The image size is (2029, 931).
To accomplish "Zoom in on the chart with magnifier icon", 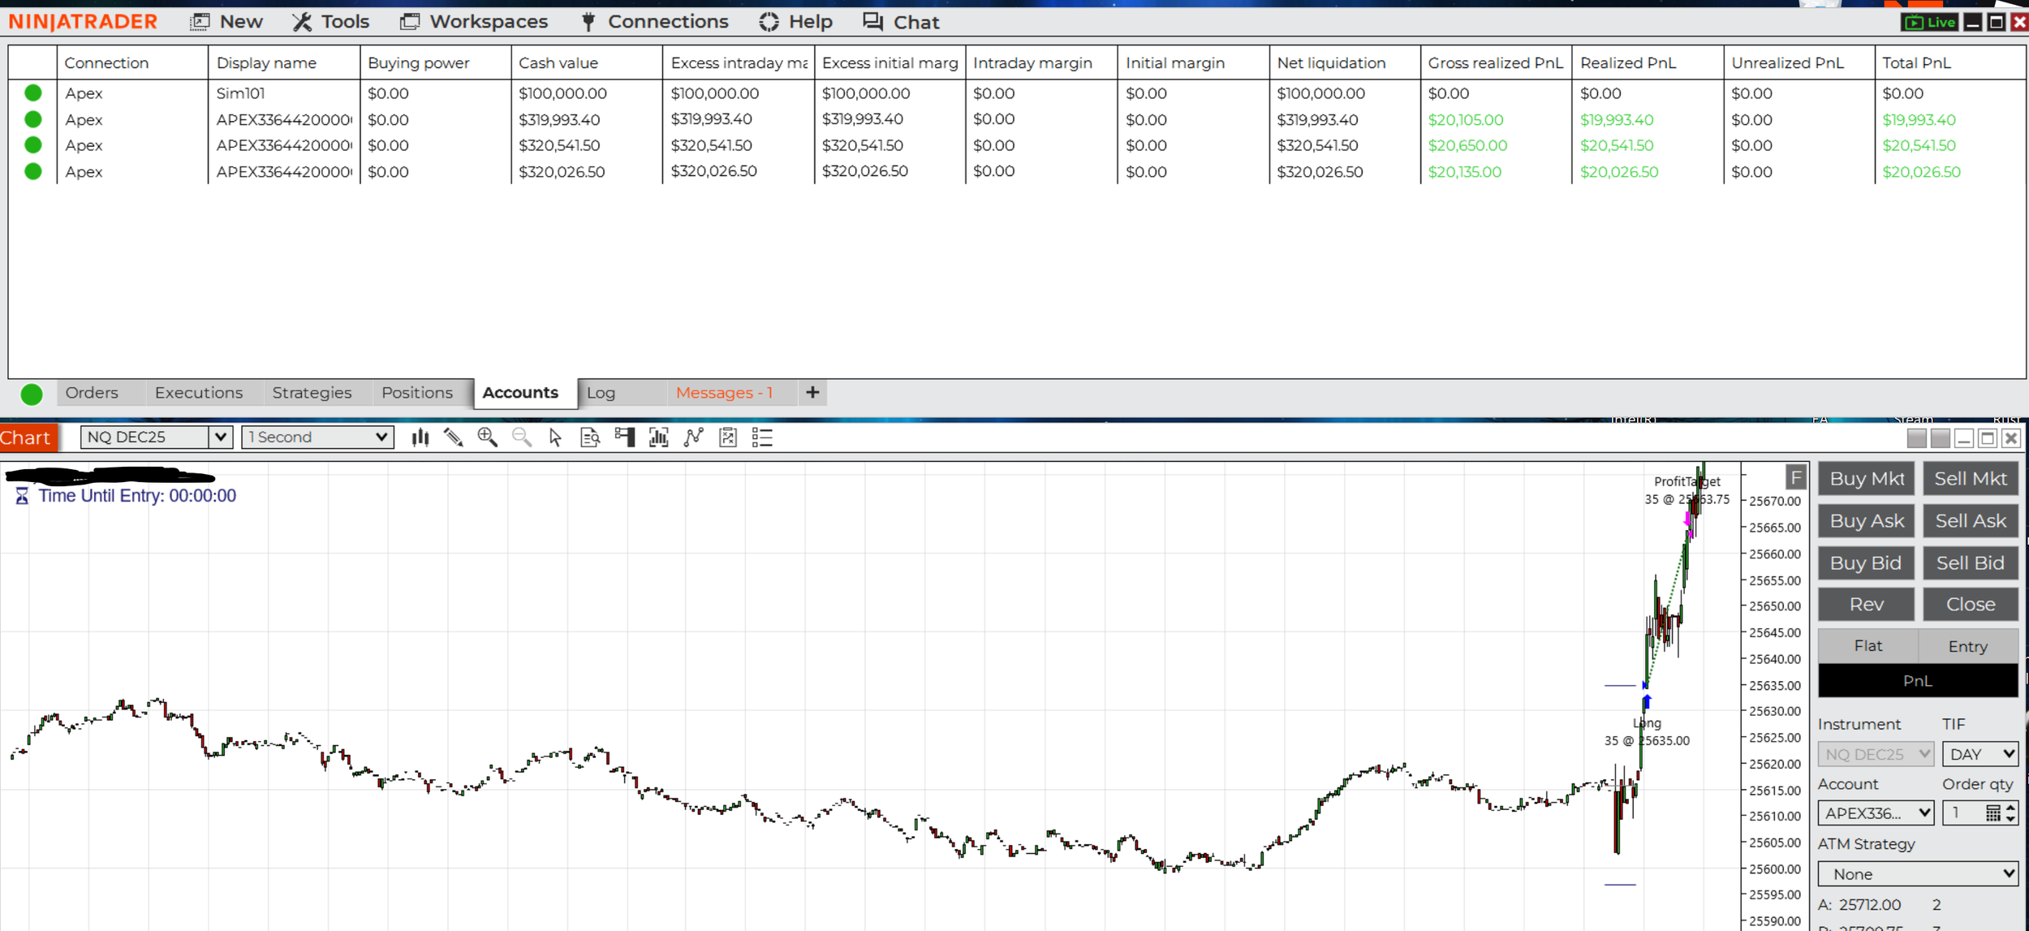I will click(487, 437).
